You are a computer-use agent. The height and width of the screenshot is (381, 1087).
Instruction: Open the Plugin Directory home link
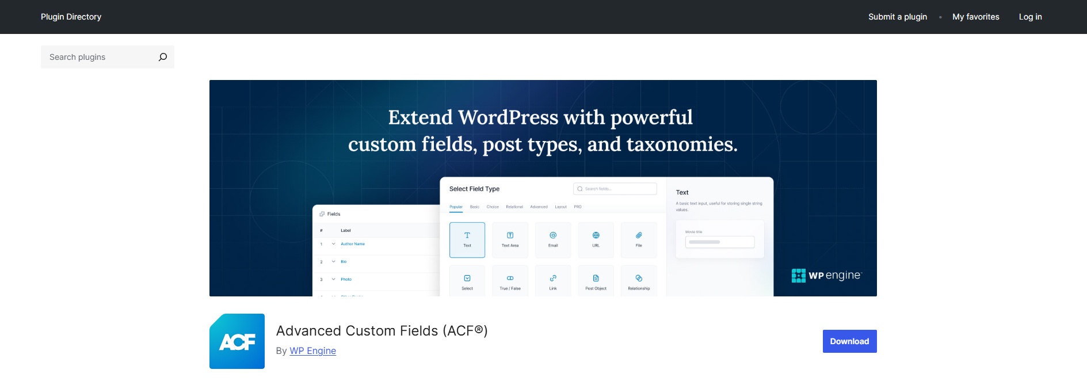(71, 17)
